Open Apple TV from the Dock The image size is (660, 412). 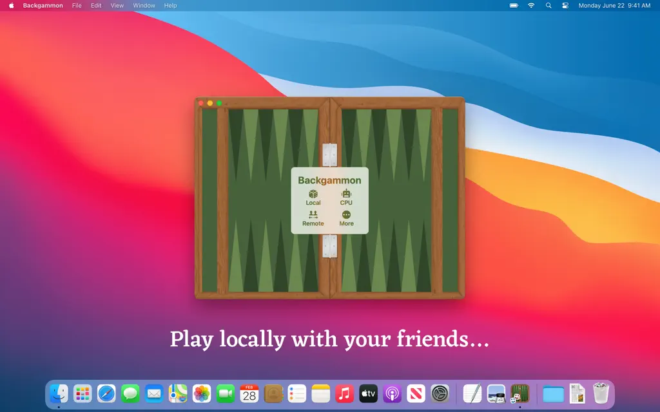point(368,394)
